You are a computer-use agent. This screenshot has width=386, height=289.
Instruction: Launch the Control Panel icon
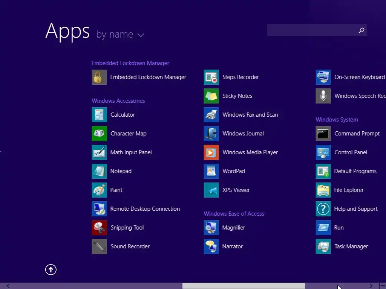pos(323,152)
